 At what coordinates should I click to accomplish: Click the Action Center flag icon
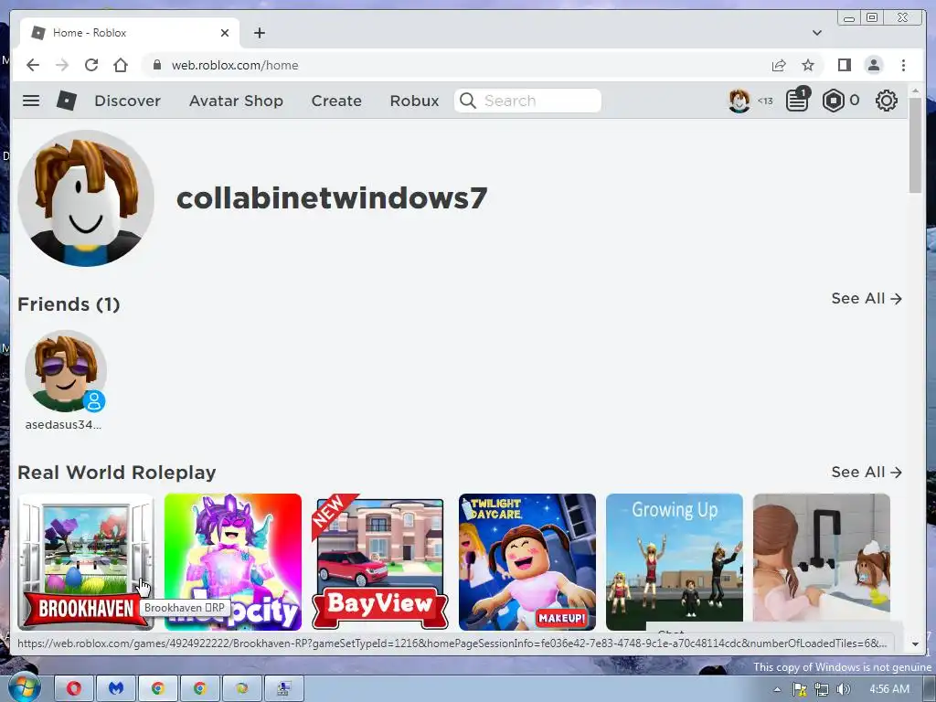tap(799, 689)
